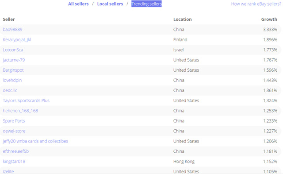283x174 pixels.
Task: Click United States location in Barginspot row
Action: [186, 70]
